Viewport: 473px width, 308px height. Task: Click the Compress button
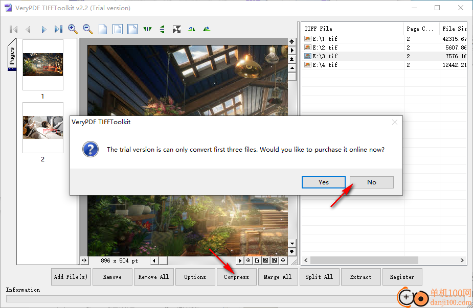click(x=236, y=277)
